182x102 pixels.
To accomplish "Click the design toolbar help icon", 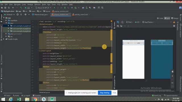I will pos(174,26).
